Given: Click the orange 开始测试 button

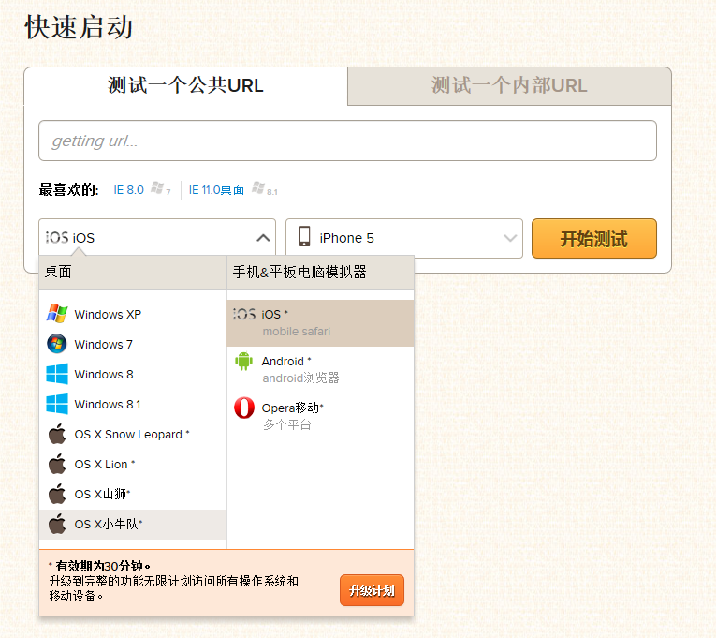Looking at the screenshot, I should 594,239.
